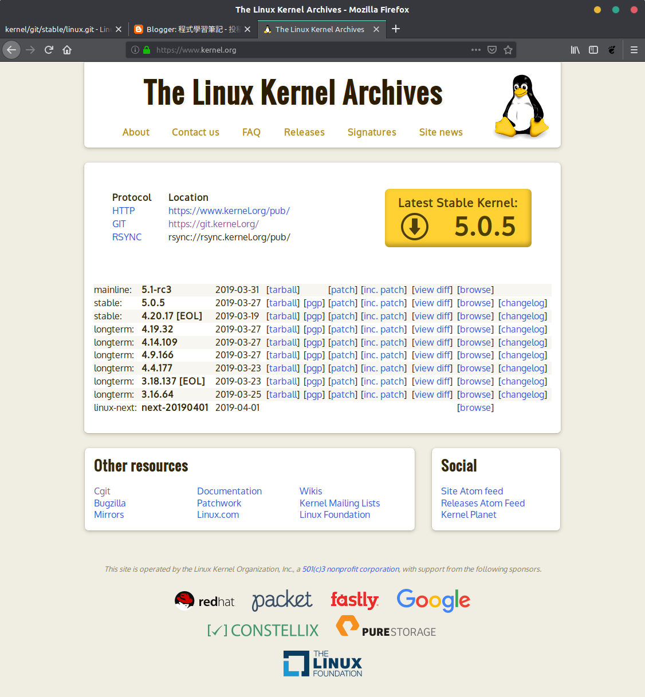Viewport: 645px width, 697px height.
Task: Switch to the kernel/git/stable/linux.git tab
Action: point(60,29)
